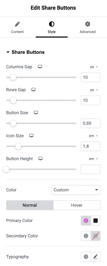Open the Color Custom dropdown

tap(76, 190)
